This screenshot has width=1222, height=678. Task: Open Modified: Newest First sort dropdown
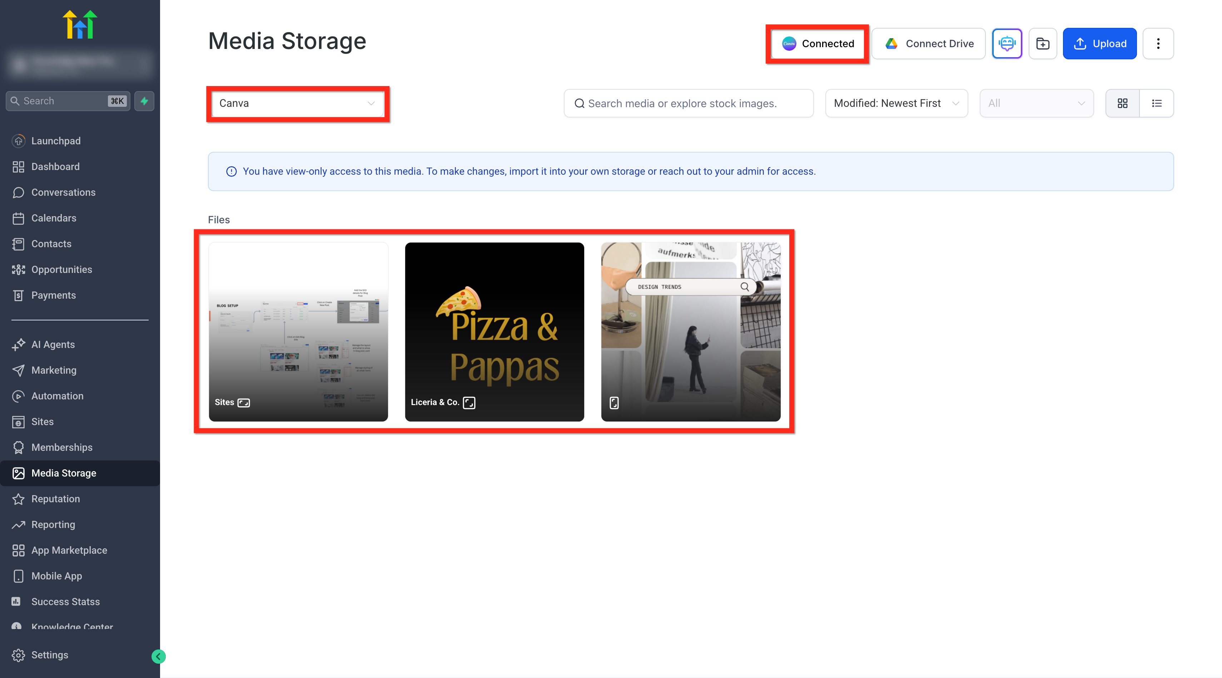coord(896,103)
